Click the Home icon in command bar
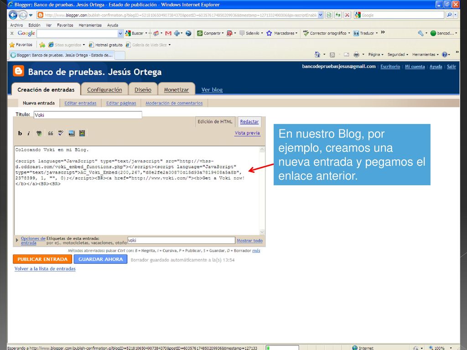Image resolution: width=467 pixels, height=350 pixels. [x=317, y=55]
